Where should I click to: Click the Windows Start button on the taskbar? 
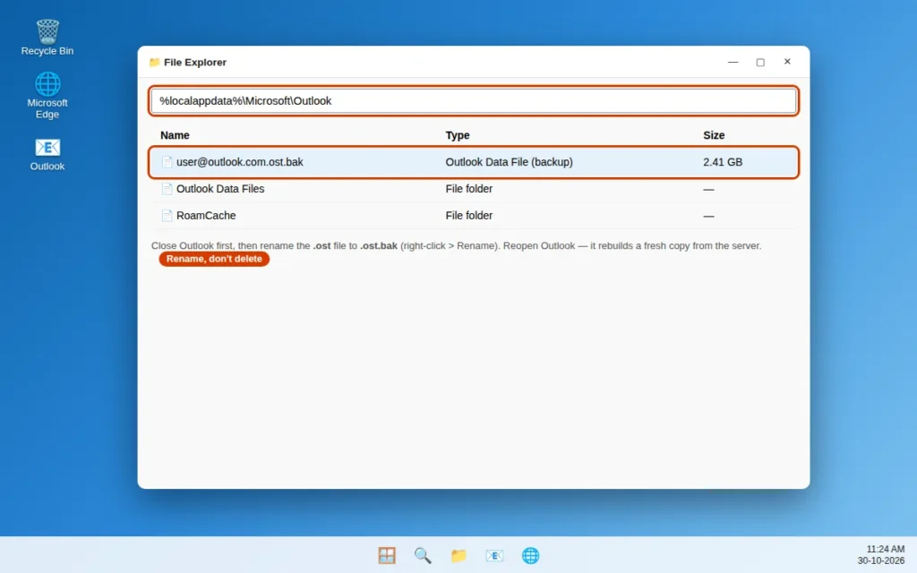(x=387, y=555)
